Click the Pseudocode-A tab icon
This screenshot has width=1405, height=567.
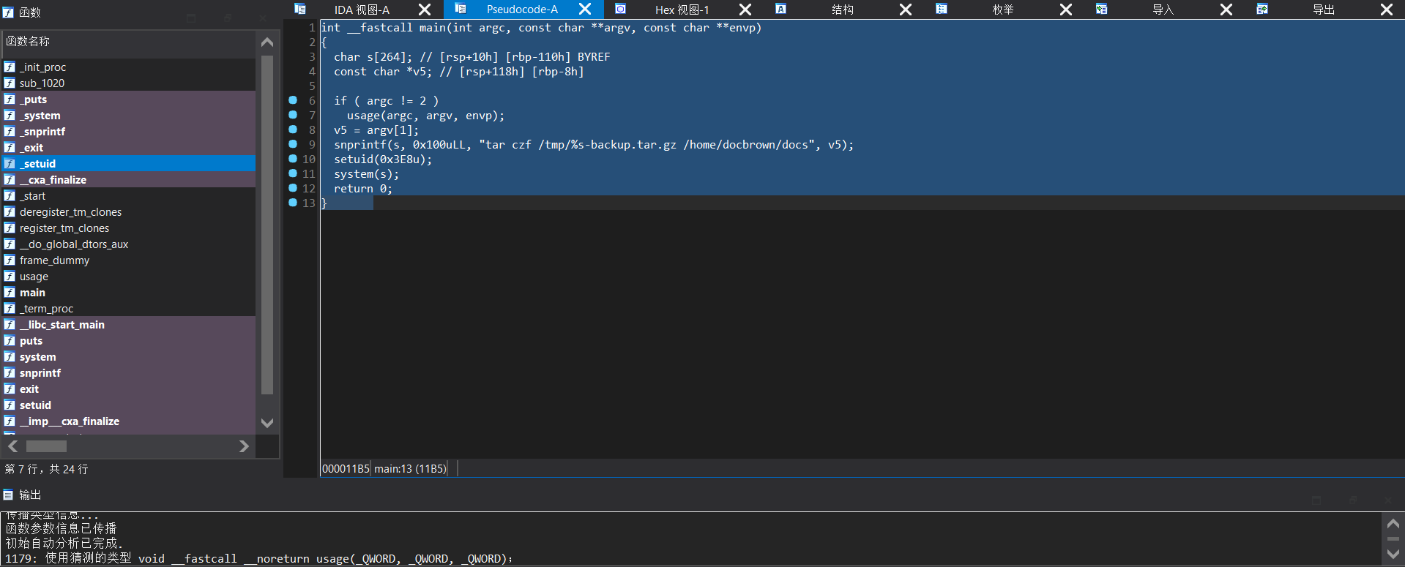461,9
